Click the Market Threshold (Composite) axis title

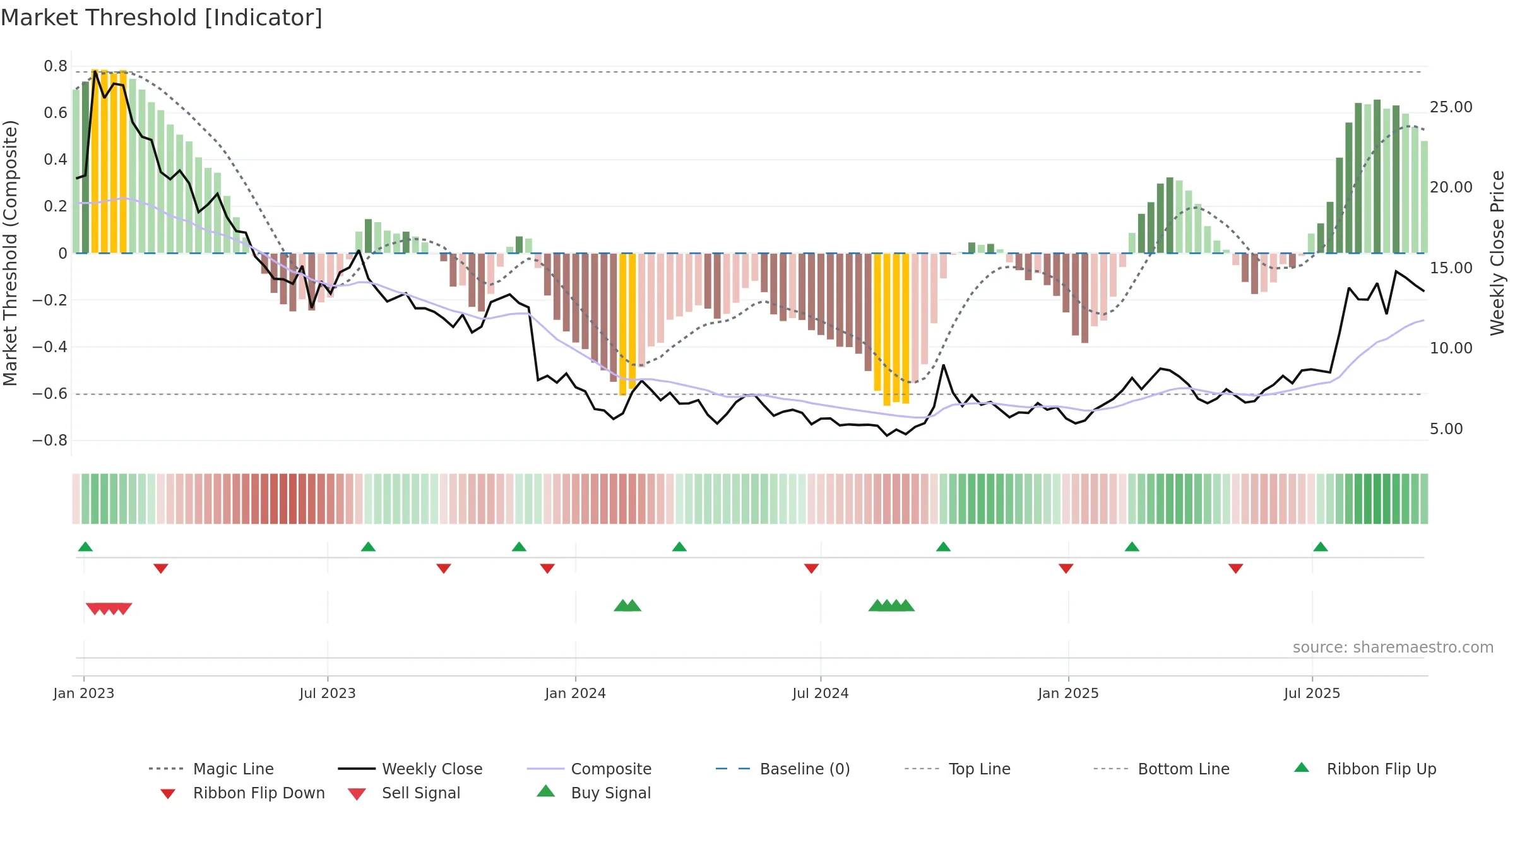tap(10, 253)
